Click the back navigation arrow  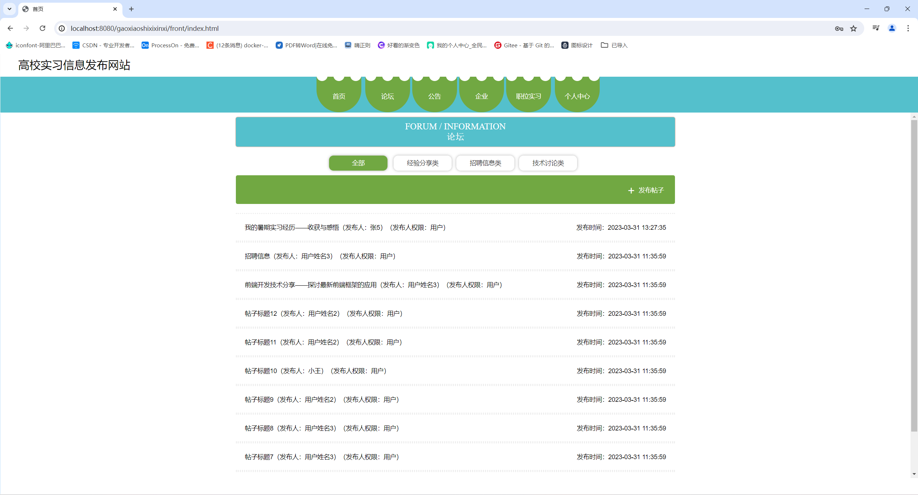click(10, 28)
